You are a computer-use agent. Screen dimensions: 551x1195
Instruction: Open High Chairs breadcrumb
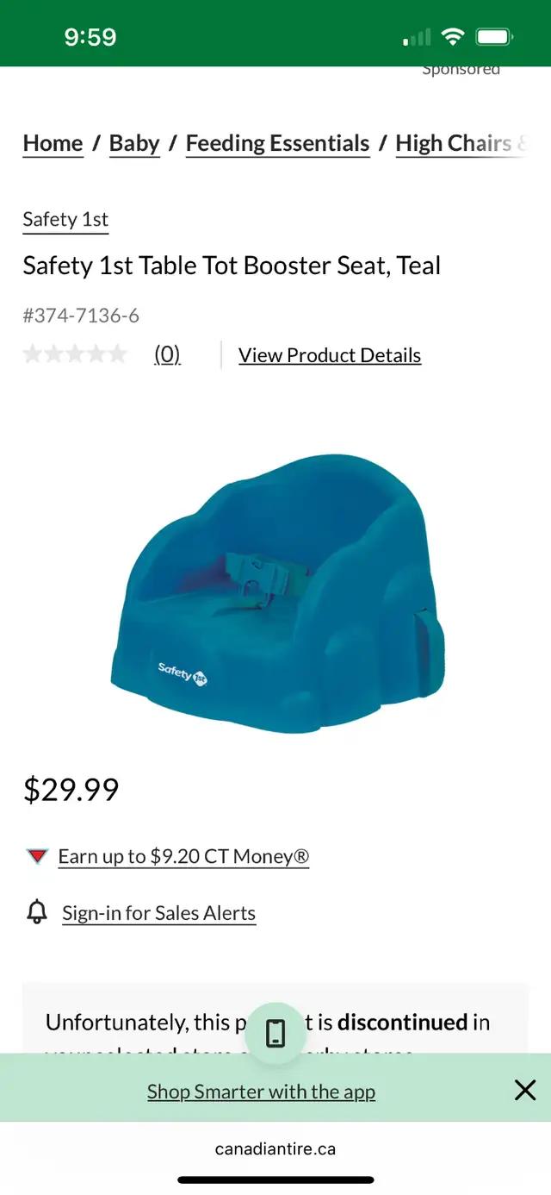click(x=461, y=144)
